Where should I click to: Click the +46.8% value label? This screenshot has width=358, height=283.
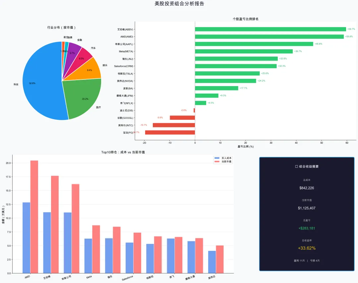318,44
